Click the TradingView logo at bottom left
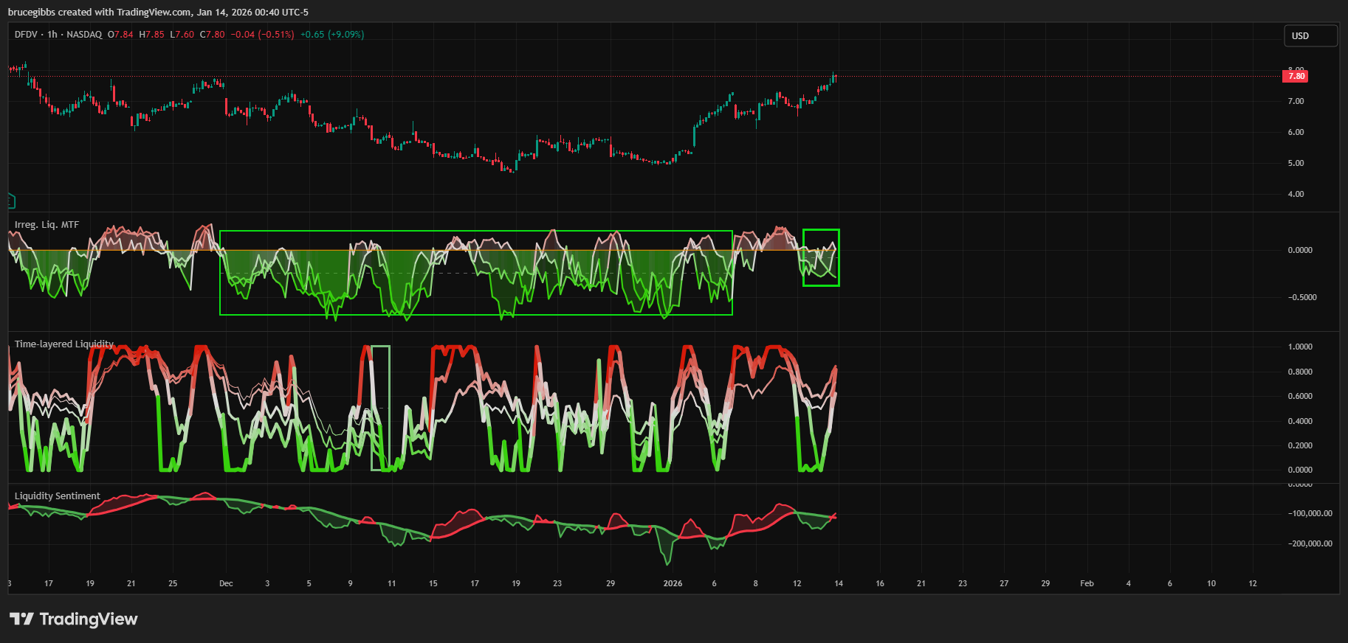The width and height of the screenshot is (1348, 643). [x=74, y=619]
